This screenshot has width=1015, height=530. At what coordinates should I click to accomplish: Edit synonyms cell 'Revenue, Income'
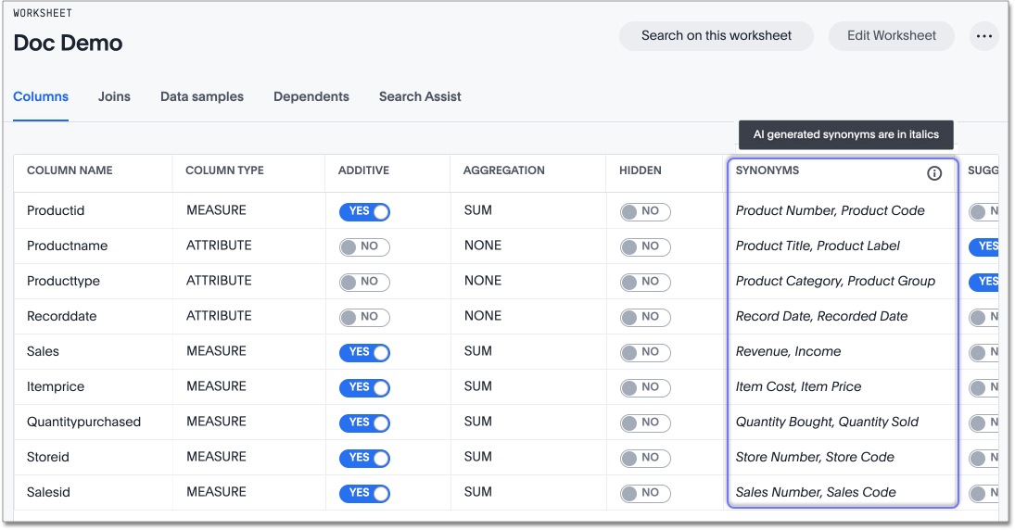pyautogui.click(x=789, y=351)
